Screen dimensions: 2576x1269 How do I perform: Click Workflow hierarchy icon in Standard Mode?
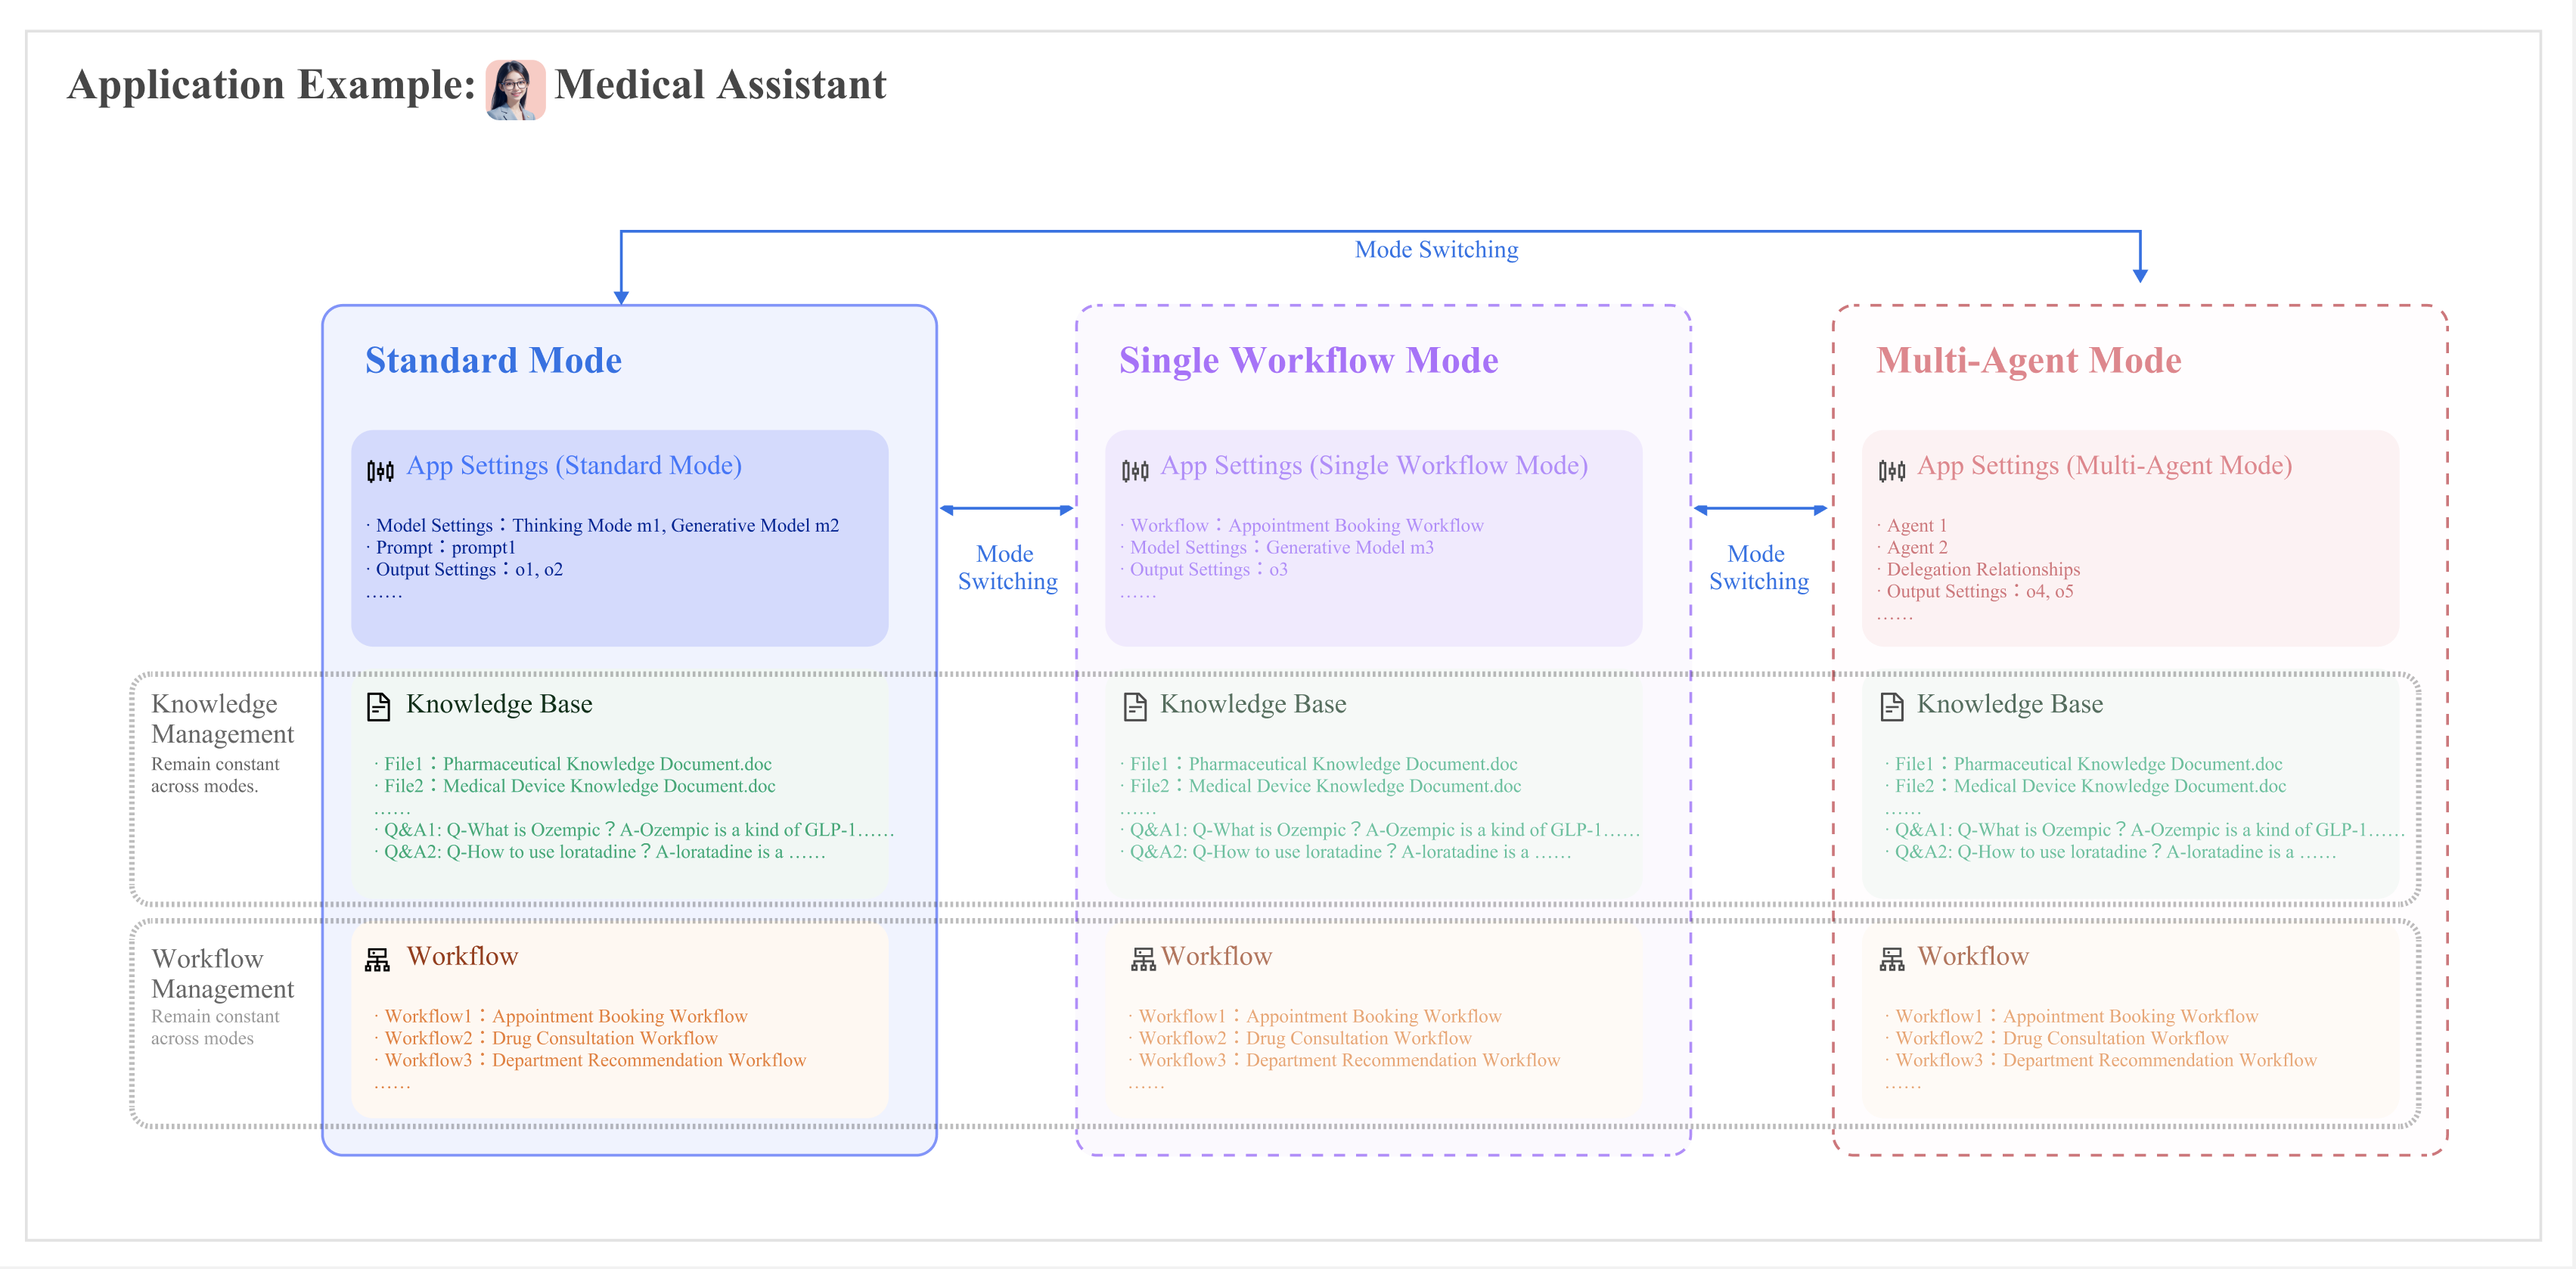(377, 960)
